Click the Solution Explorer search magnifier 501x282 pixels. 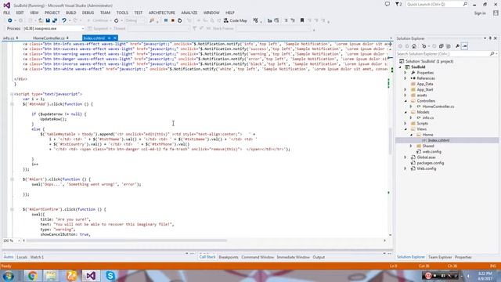click(492, 54)
